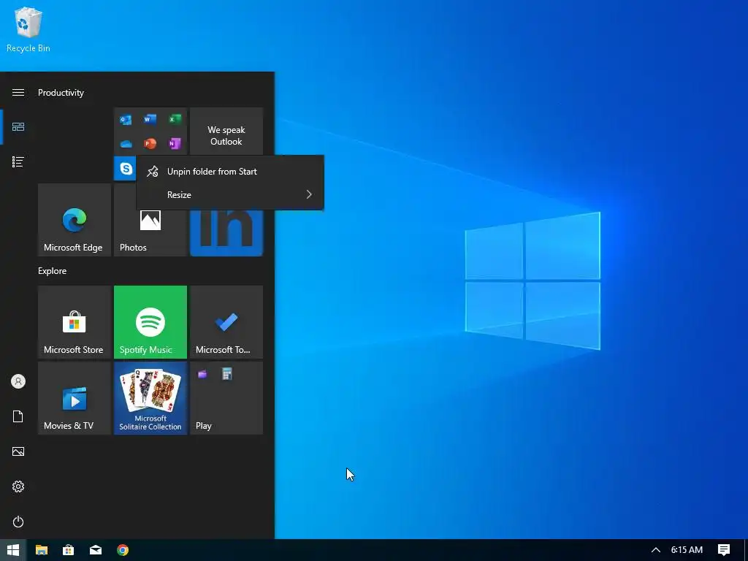Open Pictures from Start sidebar

pyautogui.click(x=18, y=451)
